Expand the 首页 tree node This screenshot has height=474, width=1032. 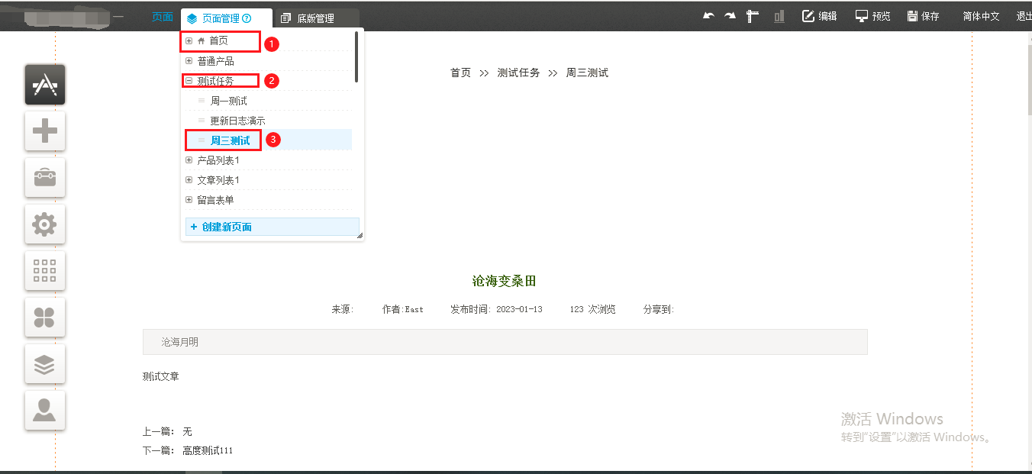189,40
